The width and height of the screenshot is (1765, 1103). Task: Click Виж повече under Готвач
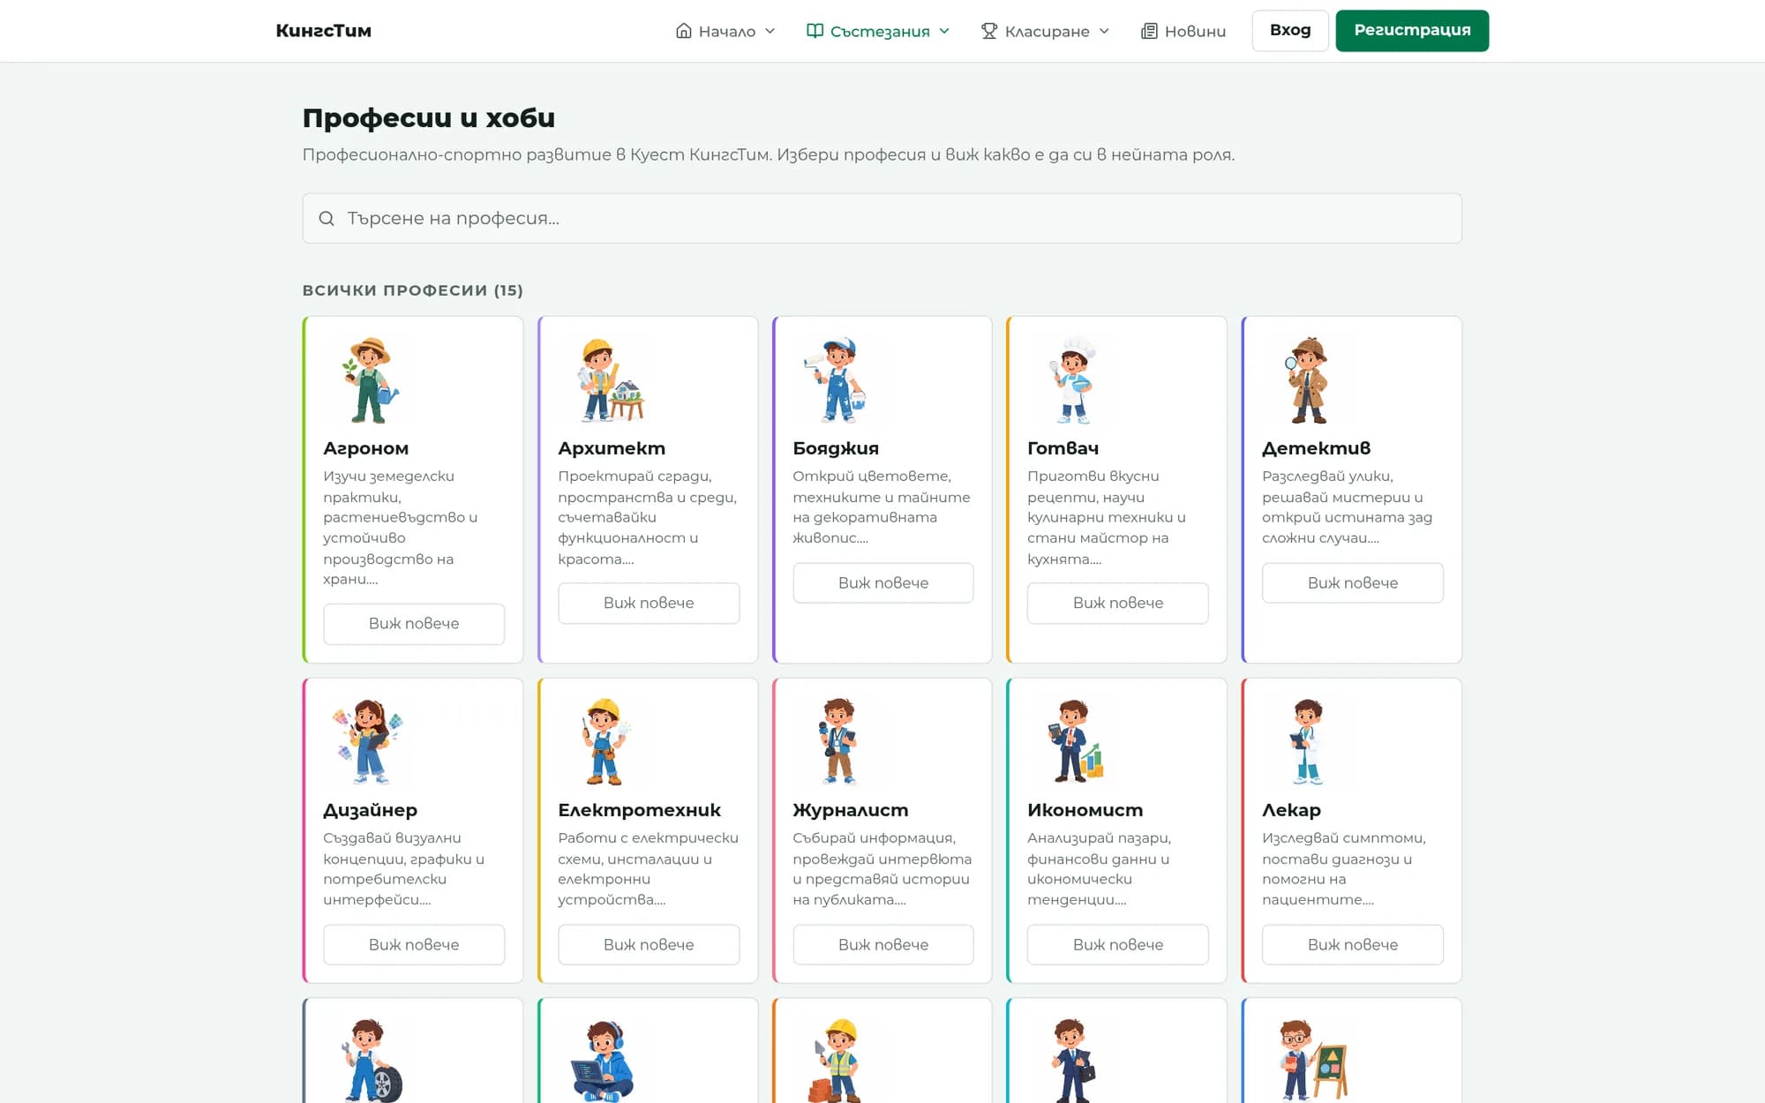point(1118,603)
